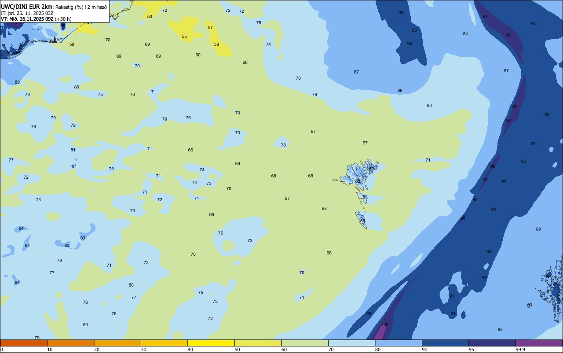
Task: Select the 57 humidity value on the map
Action: click(x=210, y=28)
